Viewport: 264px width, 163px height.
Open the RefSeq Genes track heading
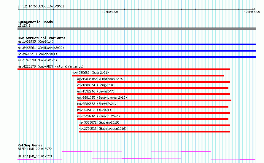(x=30, y=145)
